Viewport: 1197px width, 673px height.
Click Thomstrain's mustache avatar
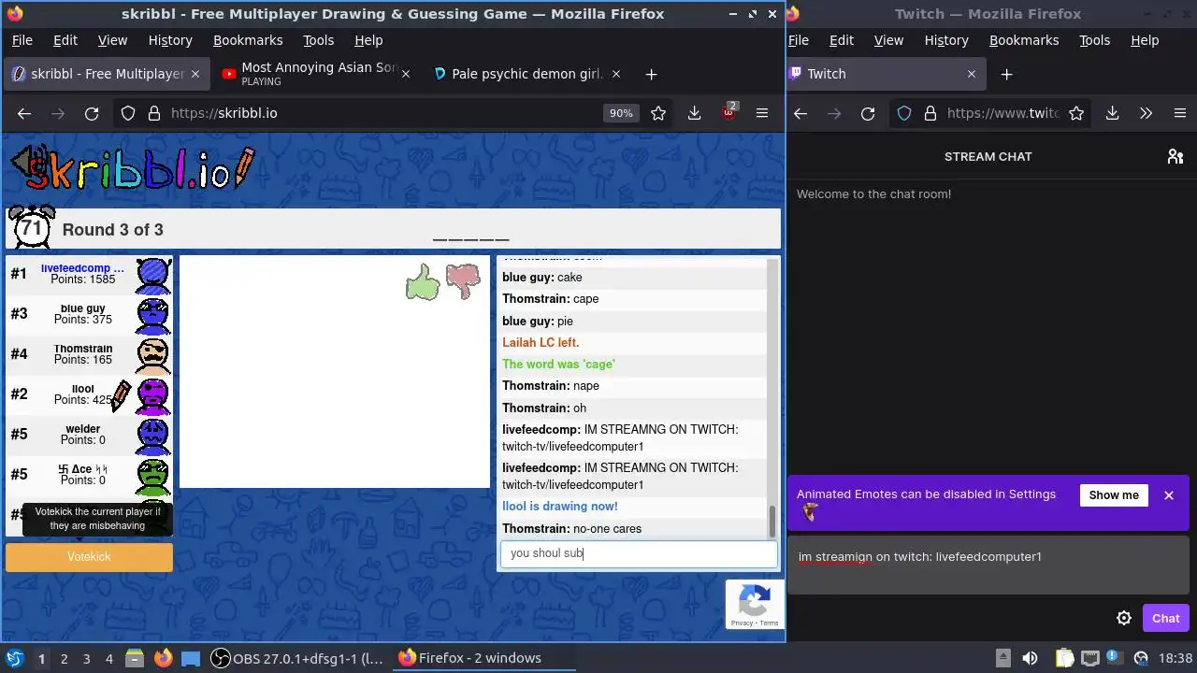(x=153, y=354)
